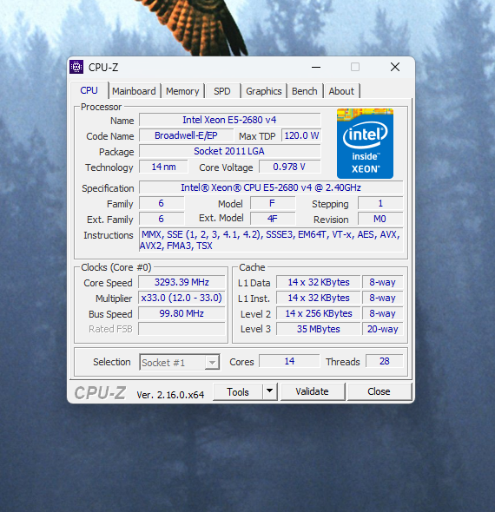Click the Tools button

[238, 391]
